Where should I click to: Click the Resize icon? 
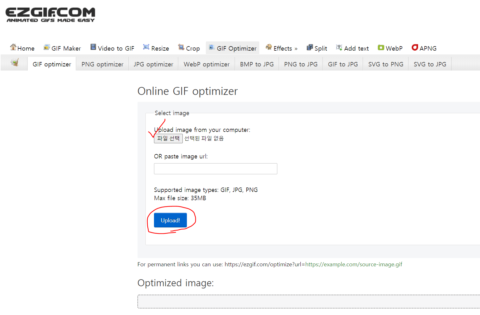(146, 47)
